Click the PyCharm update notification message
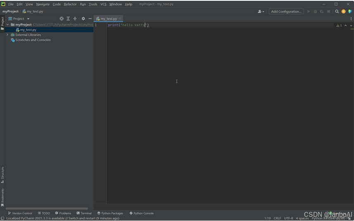 pyautogui.click(x=63, y=218)
